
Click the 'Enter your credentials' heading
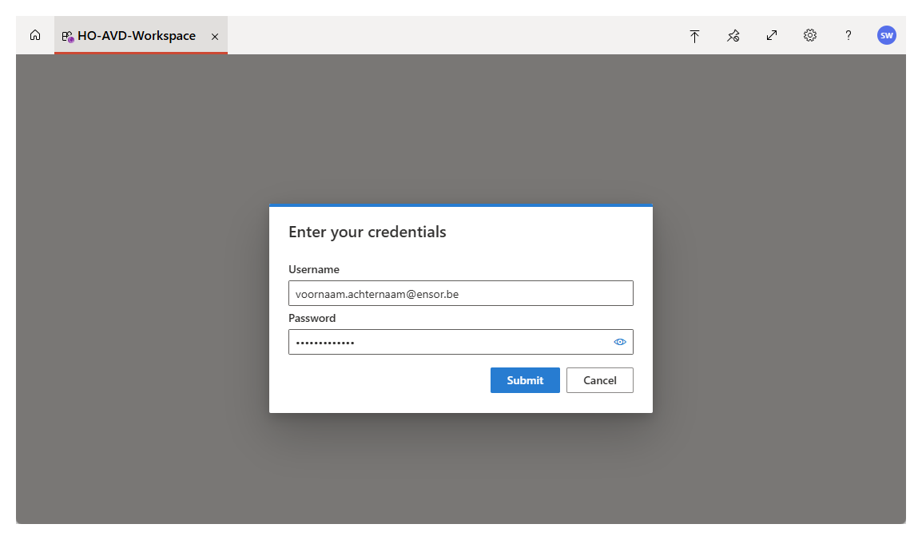(367, 232)
